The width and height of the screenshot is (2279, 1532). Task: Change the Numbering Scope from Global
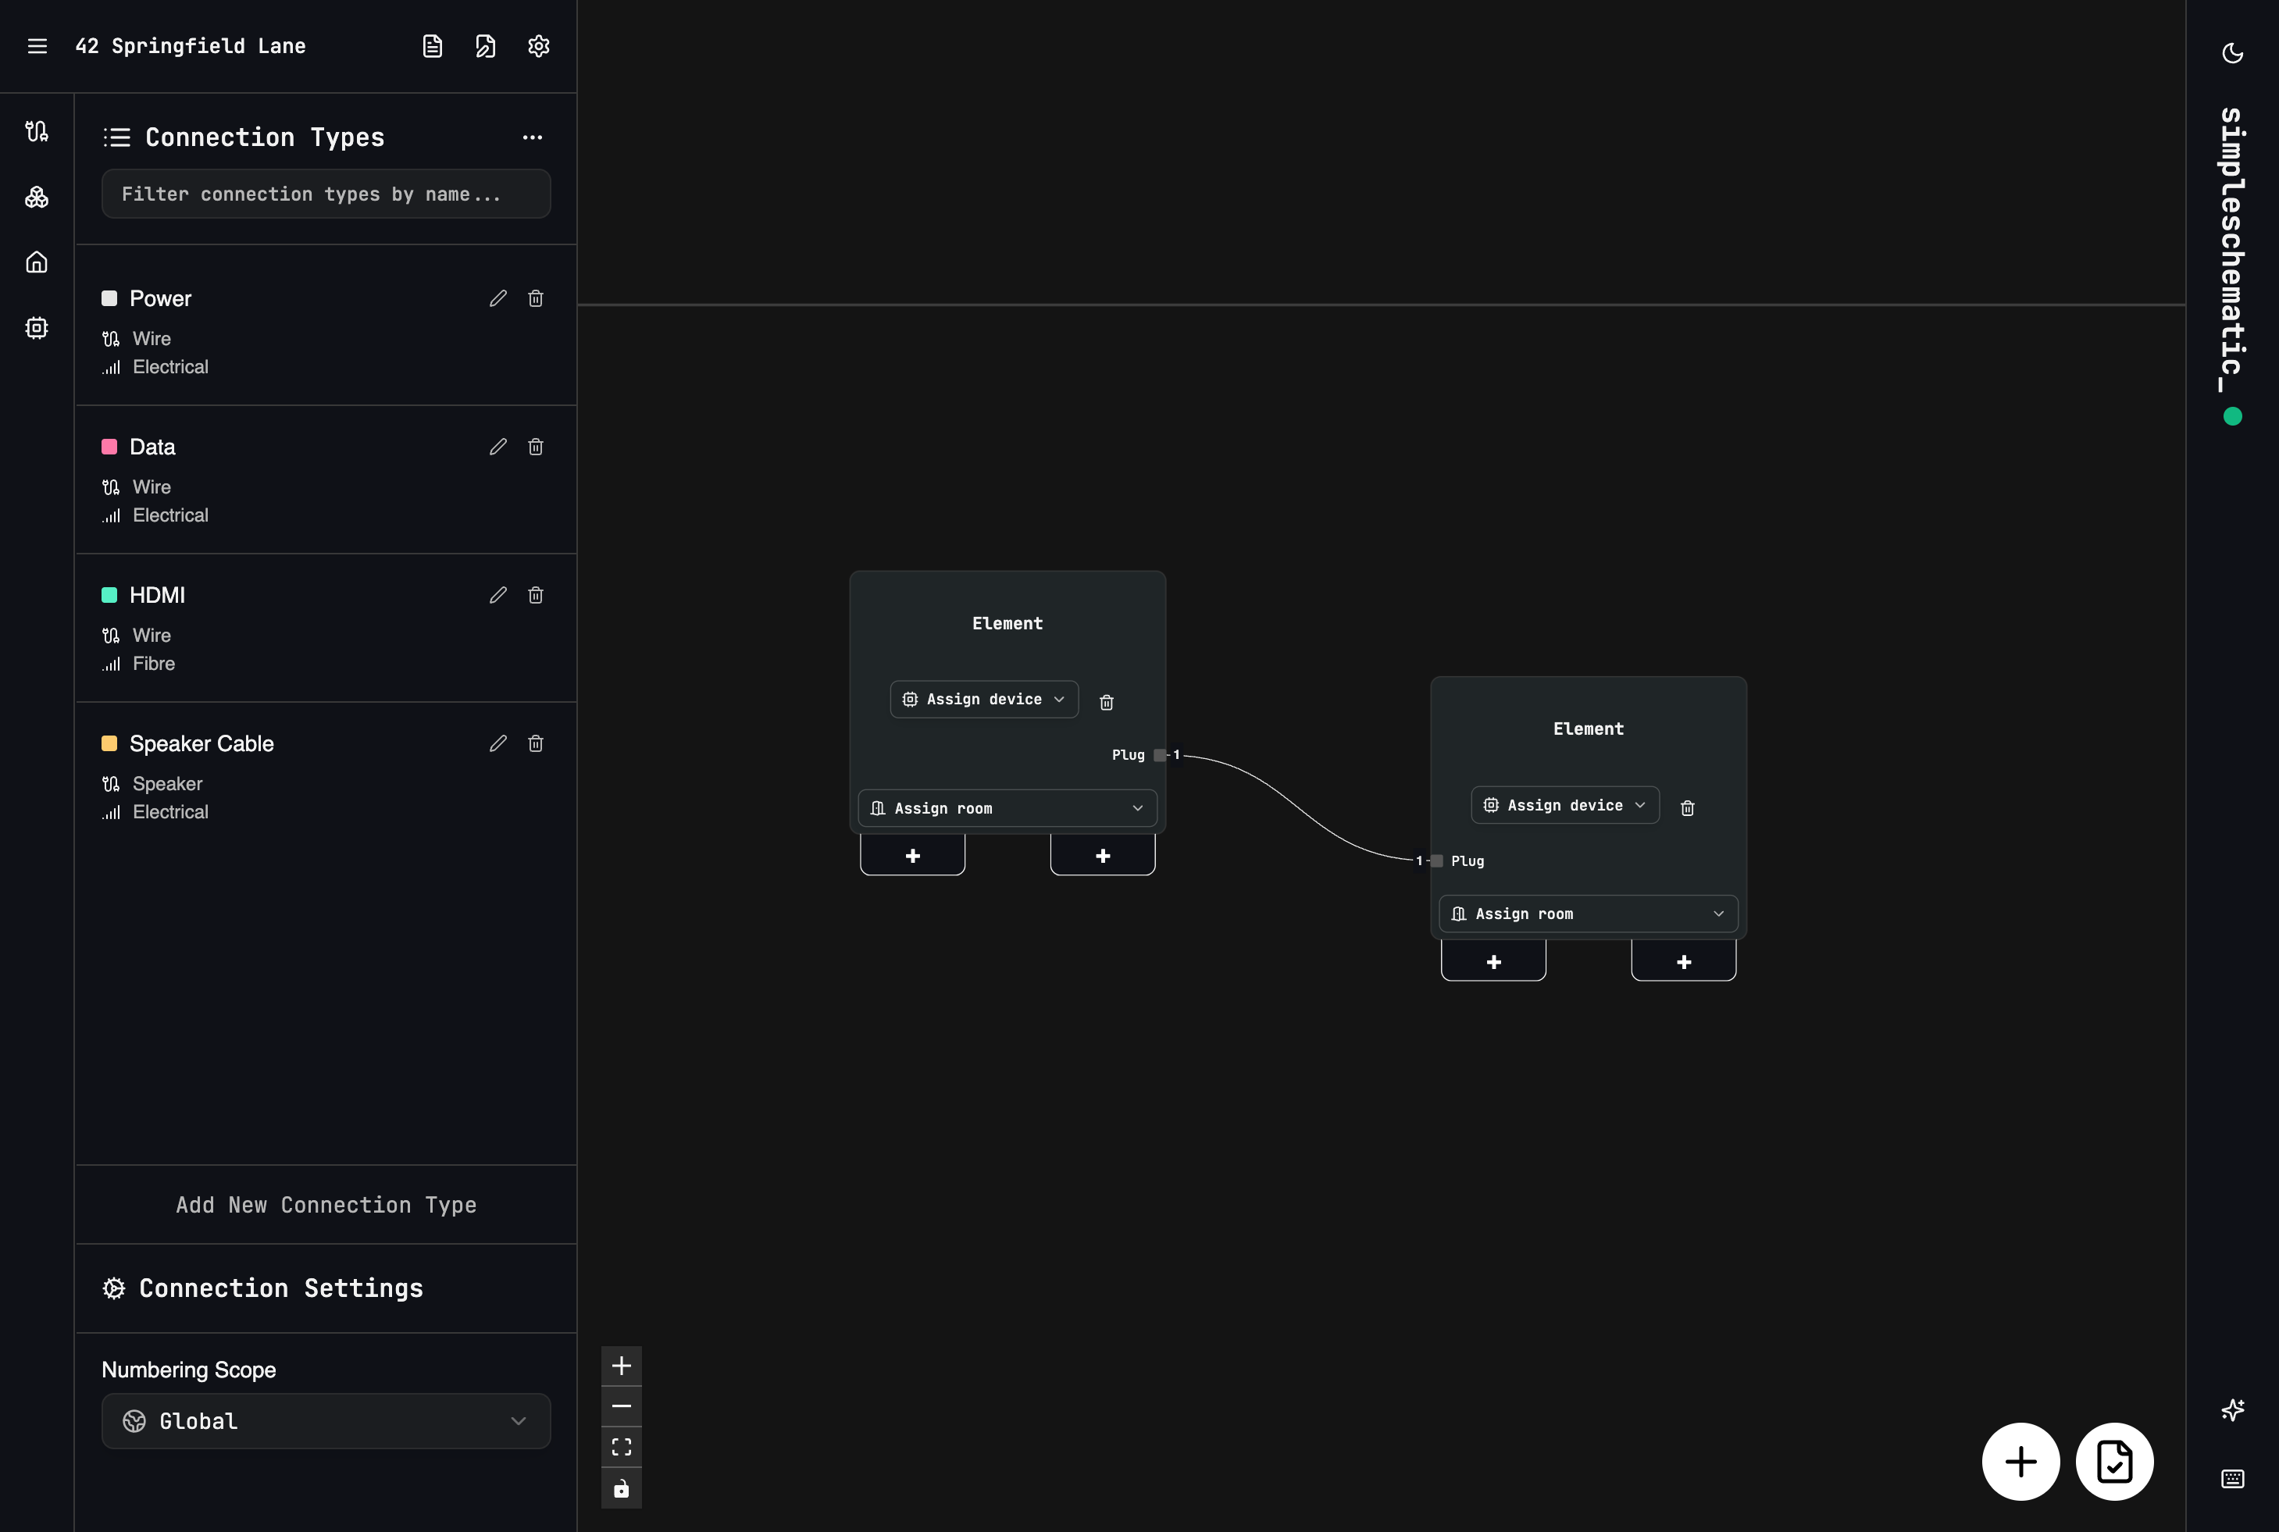[x=326, y=1420]
